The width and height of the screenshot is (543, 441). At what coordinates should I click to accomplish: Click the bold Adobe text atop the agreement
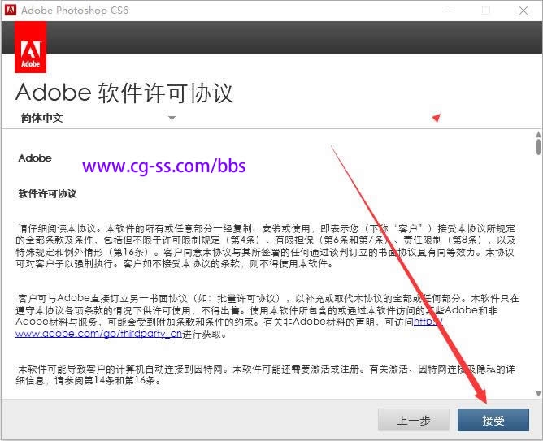35,158
